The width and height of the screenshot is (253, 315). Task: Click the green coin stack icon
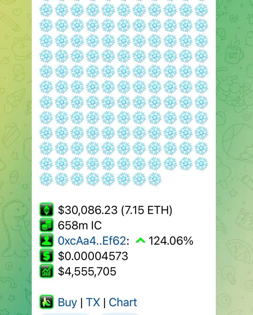pos(46,225)
